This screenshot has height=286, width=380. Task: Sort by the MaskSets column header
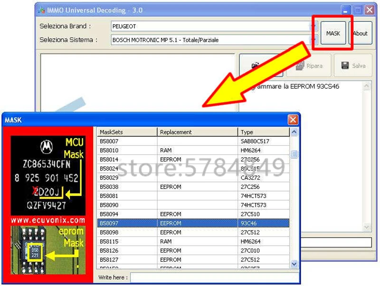coord(127,132)
